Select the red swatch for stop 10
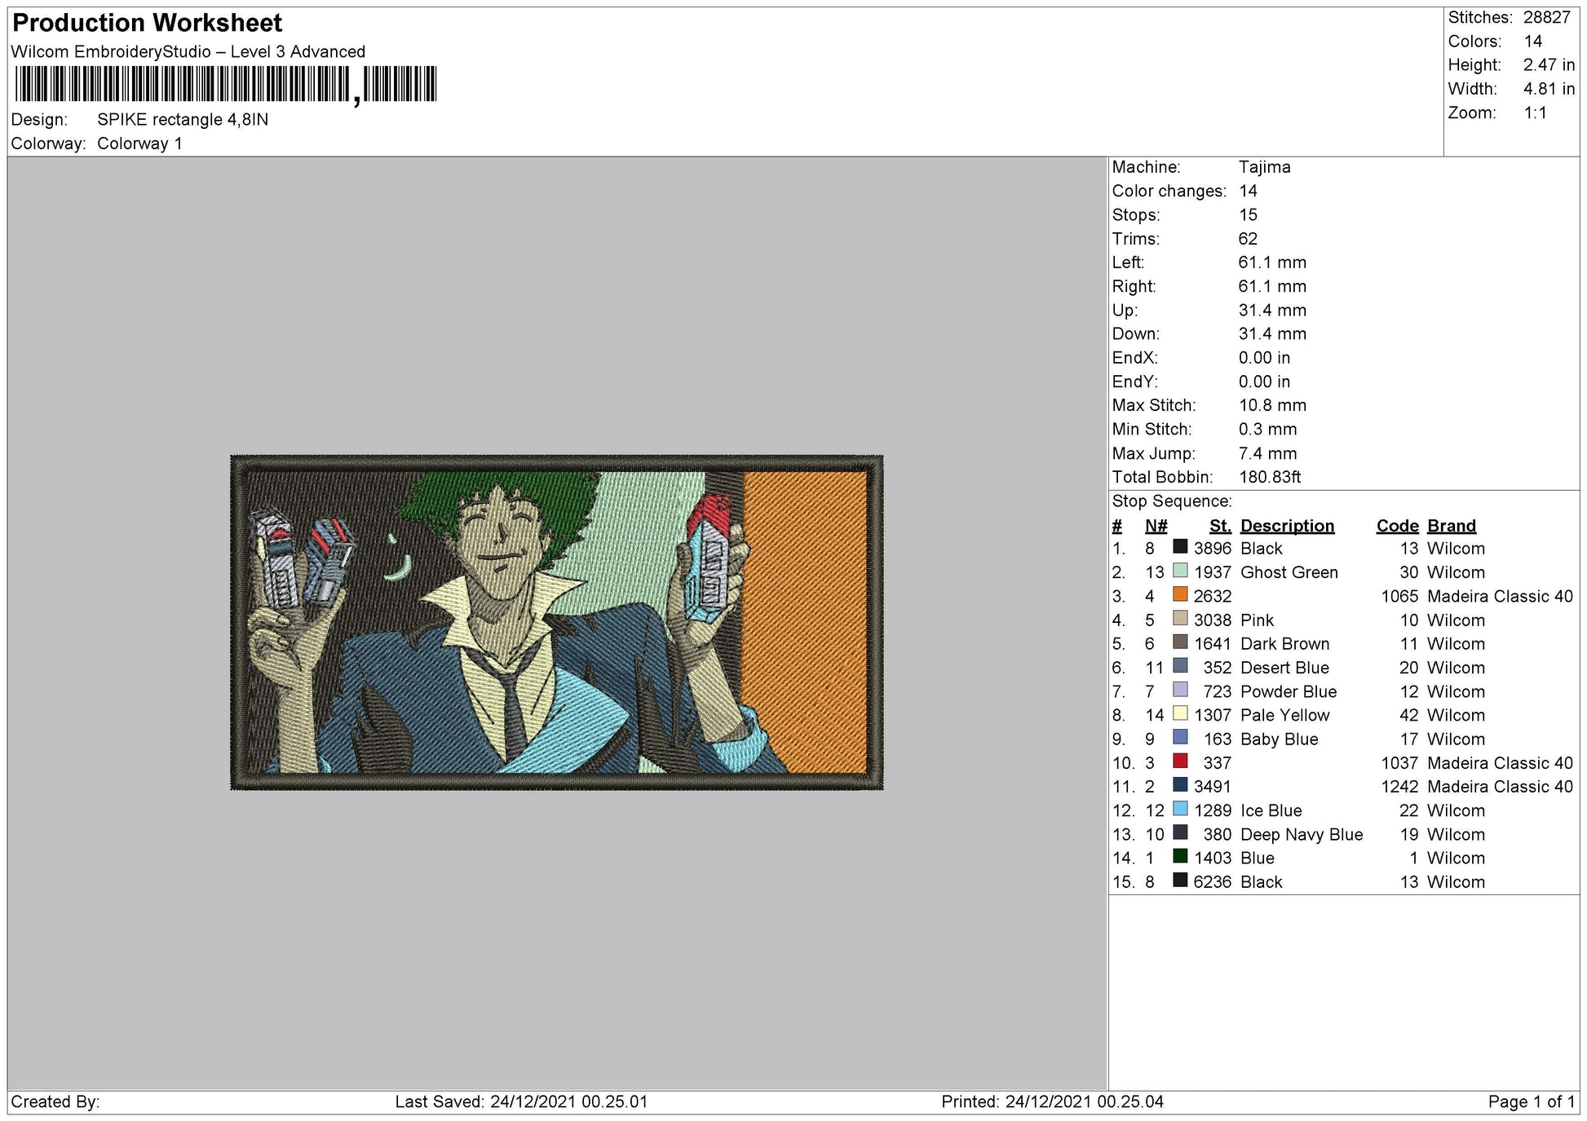 coord(1180,761)
